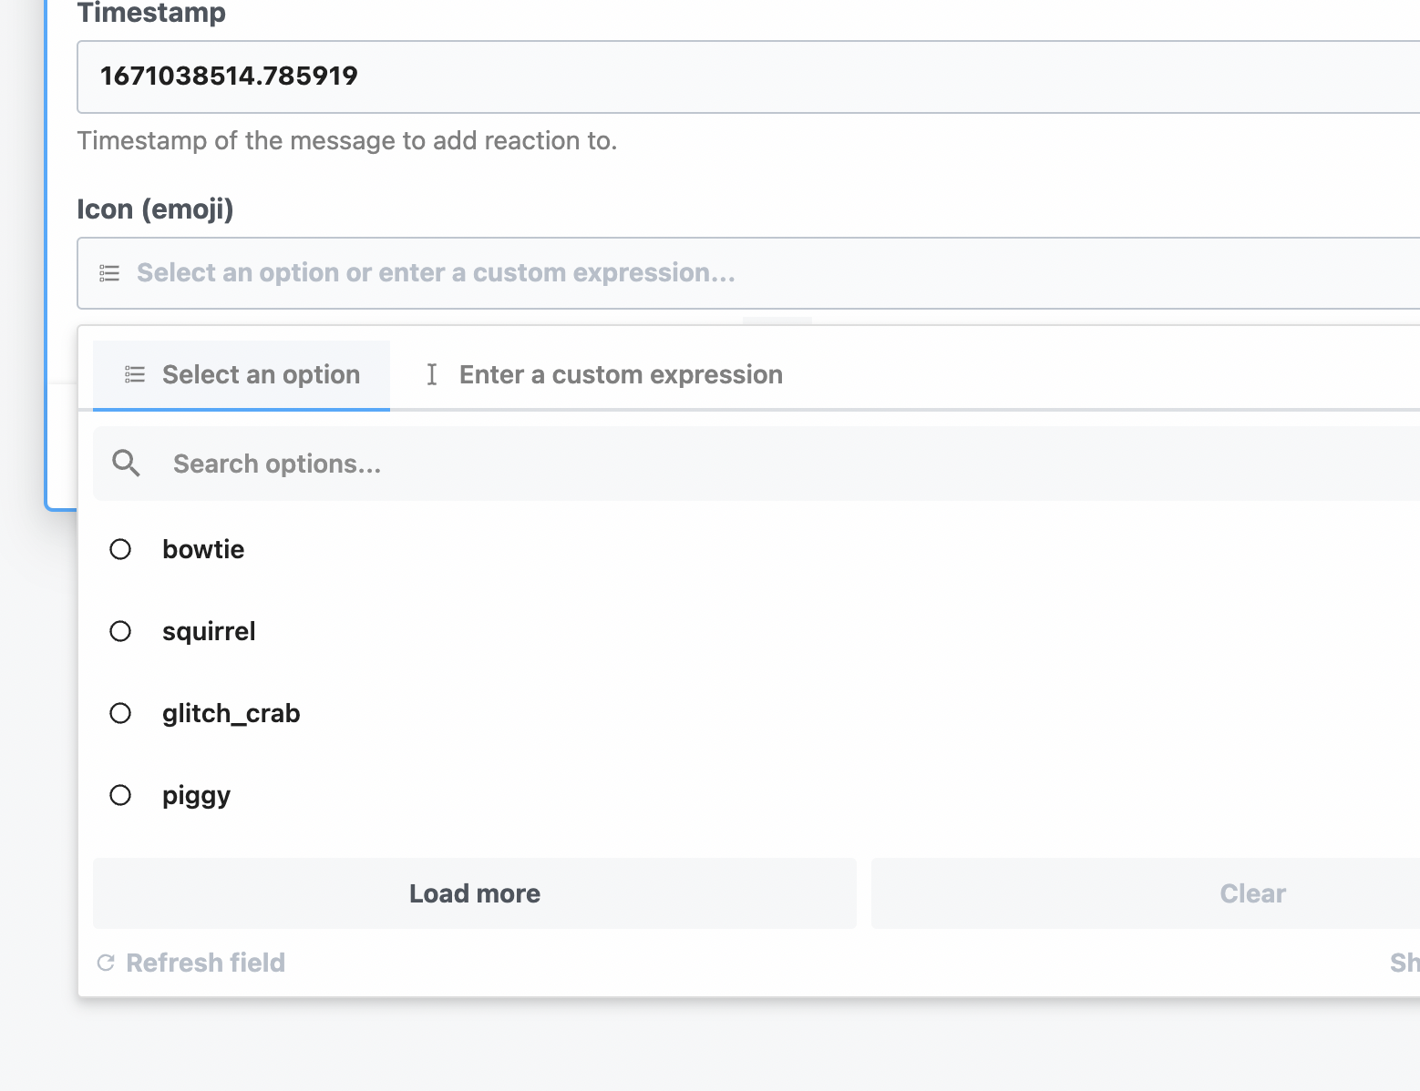Screen dimensions: 1420x1091
Task: Click the refresh icon next to Refresh field
Action: pos(107,962)
